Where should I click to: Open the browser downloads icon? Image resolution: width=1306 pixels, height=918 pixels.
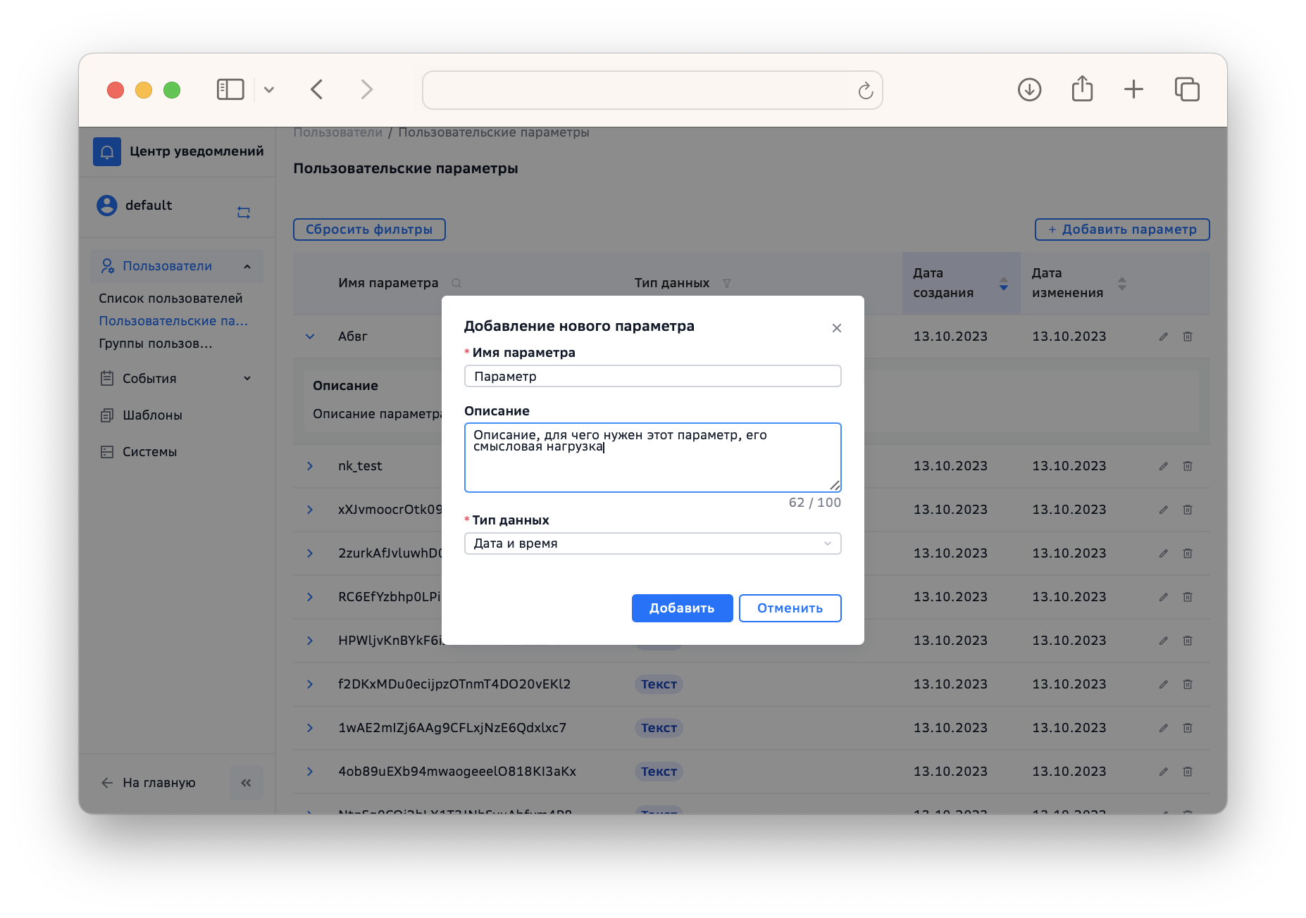click(1030, 89)
